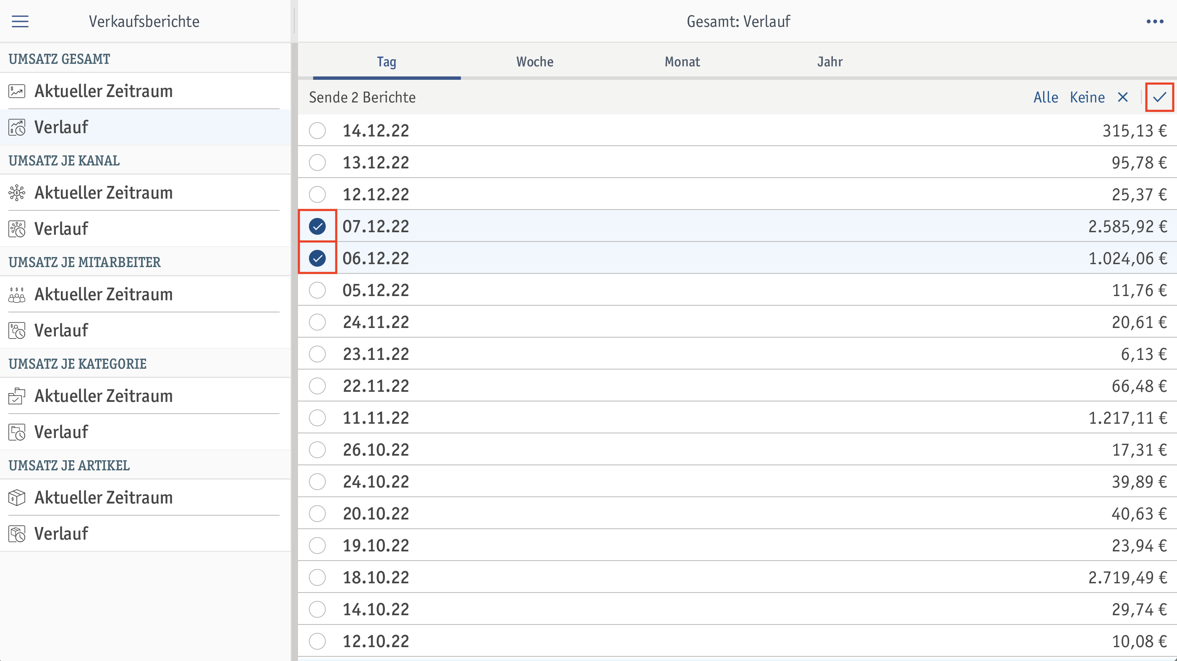Select the 14.10.22 report radio
Screen dimensions: 1177x661
pos(317,609)
